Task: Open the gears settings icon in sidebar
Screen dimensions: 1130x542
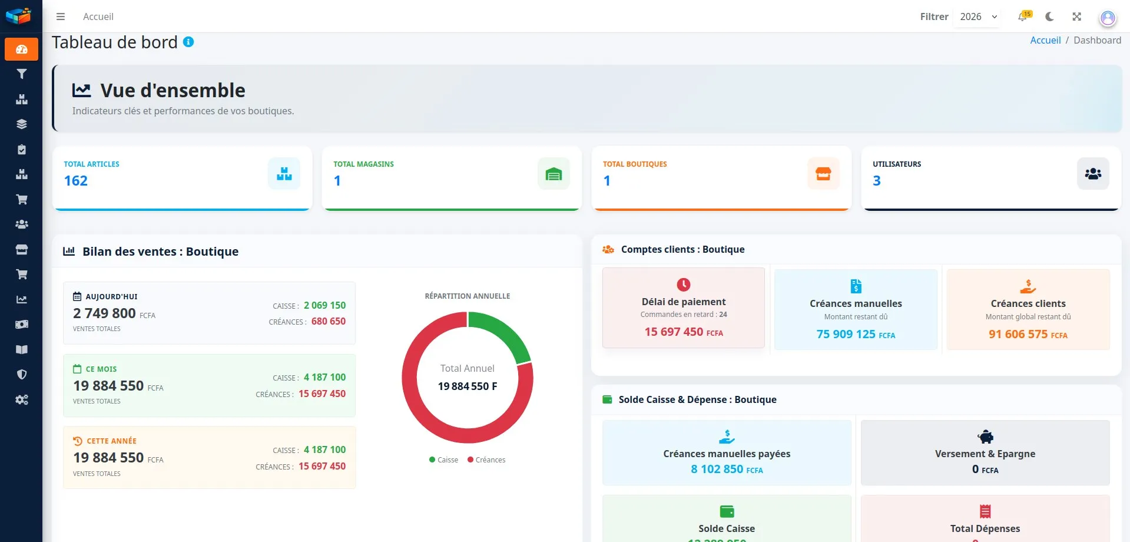Action: click(x=22, y=400)
